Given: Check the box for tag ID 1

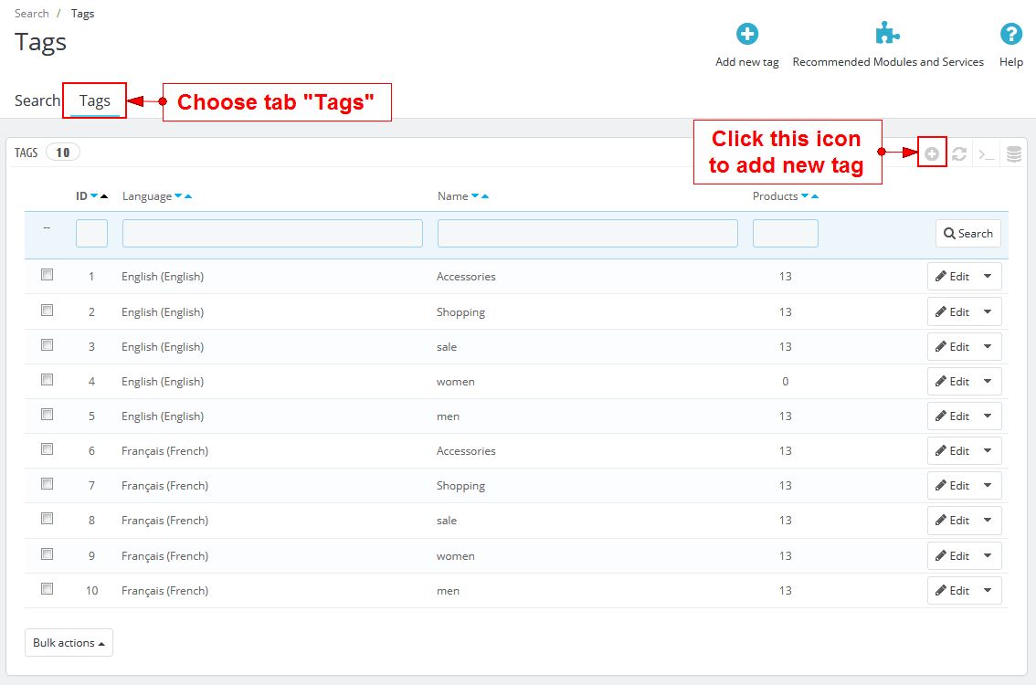Looking at the screenshot, I should 48,275.
